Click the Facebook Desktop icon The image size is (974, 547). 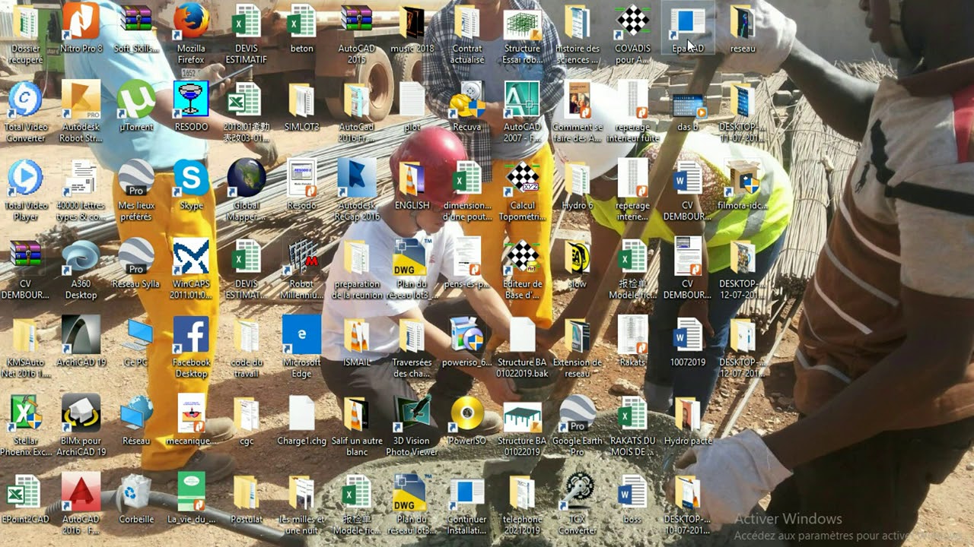[191, 348]
